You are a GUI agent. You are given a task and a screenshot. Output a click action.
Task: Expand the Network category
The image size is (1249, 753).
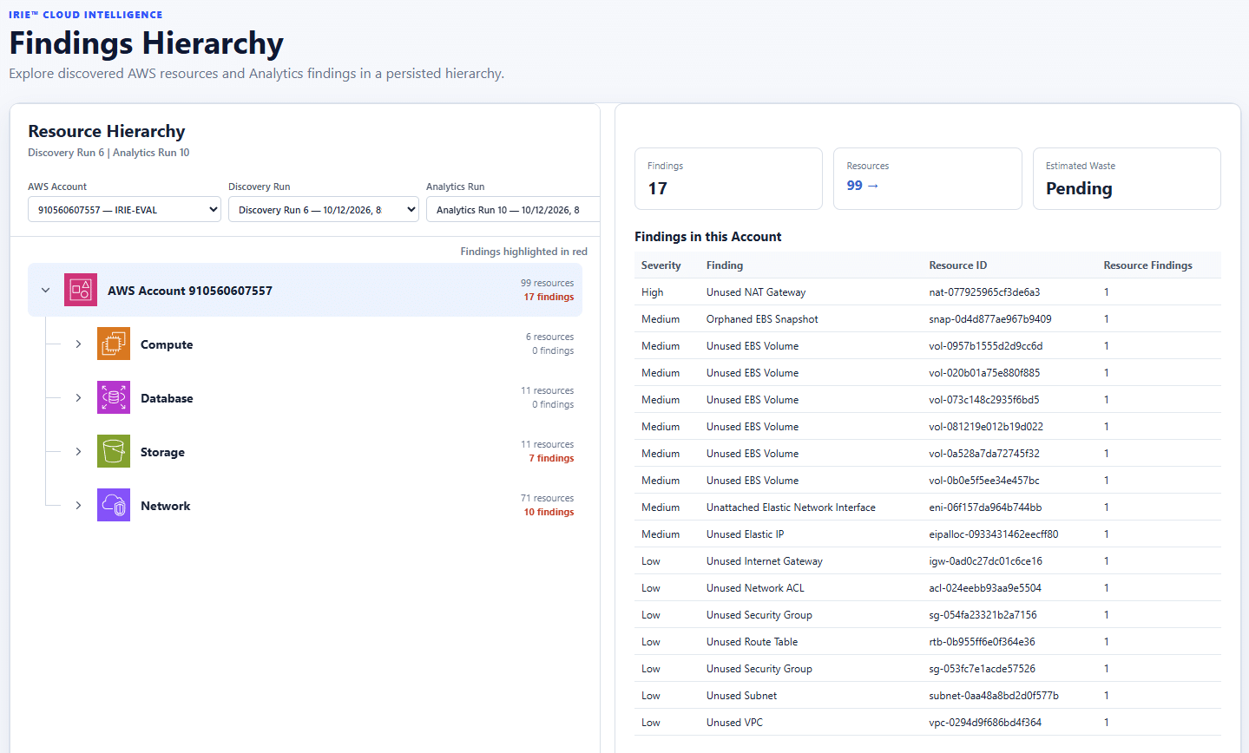78,505
